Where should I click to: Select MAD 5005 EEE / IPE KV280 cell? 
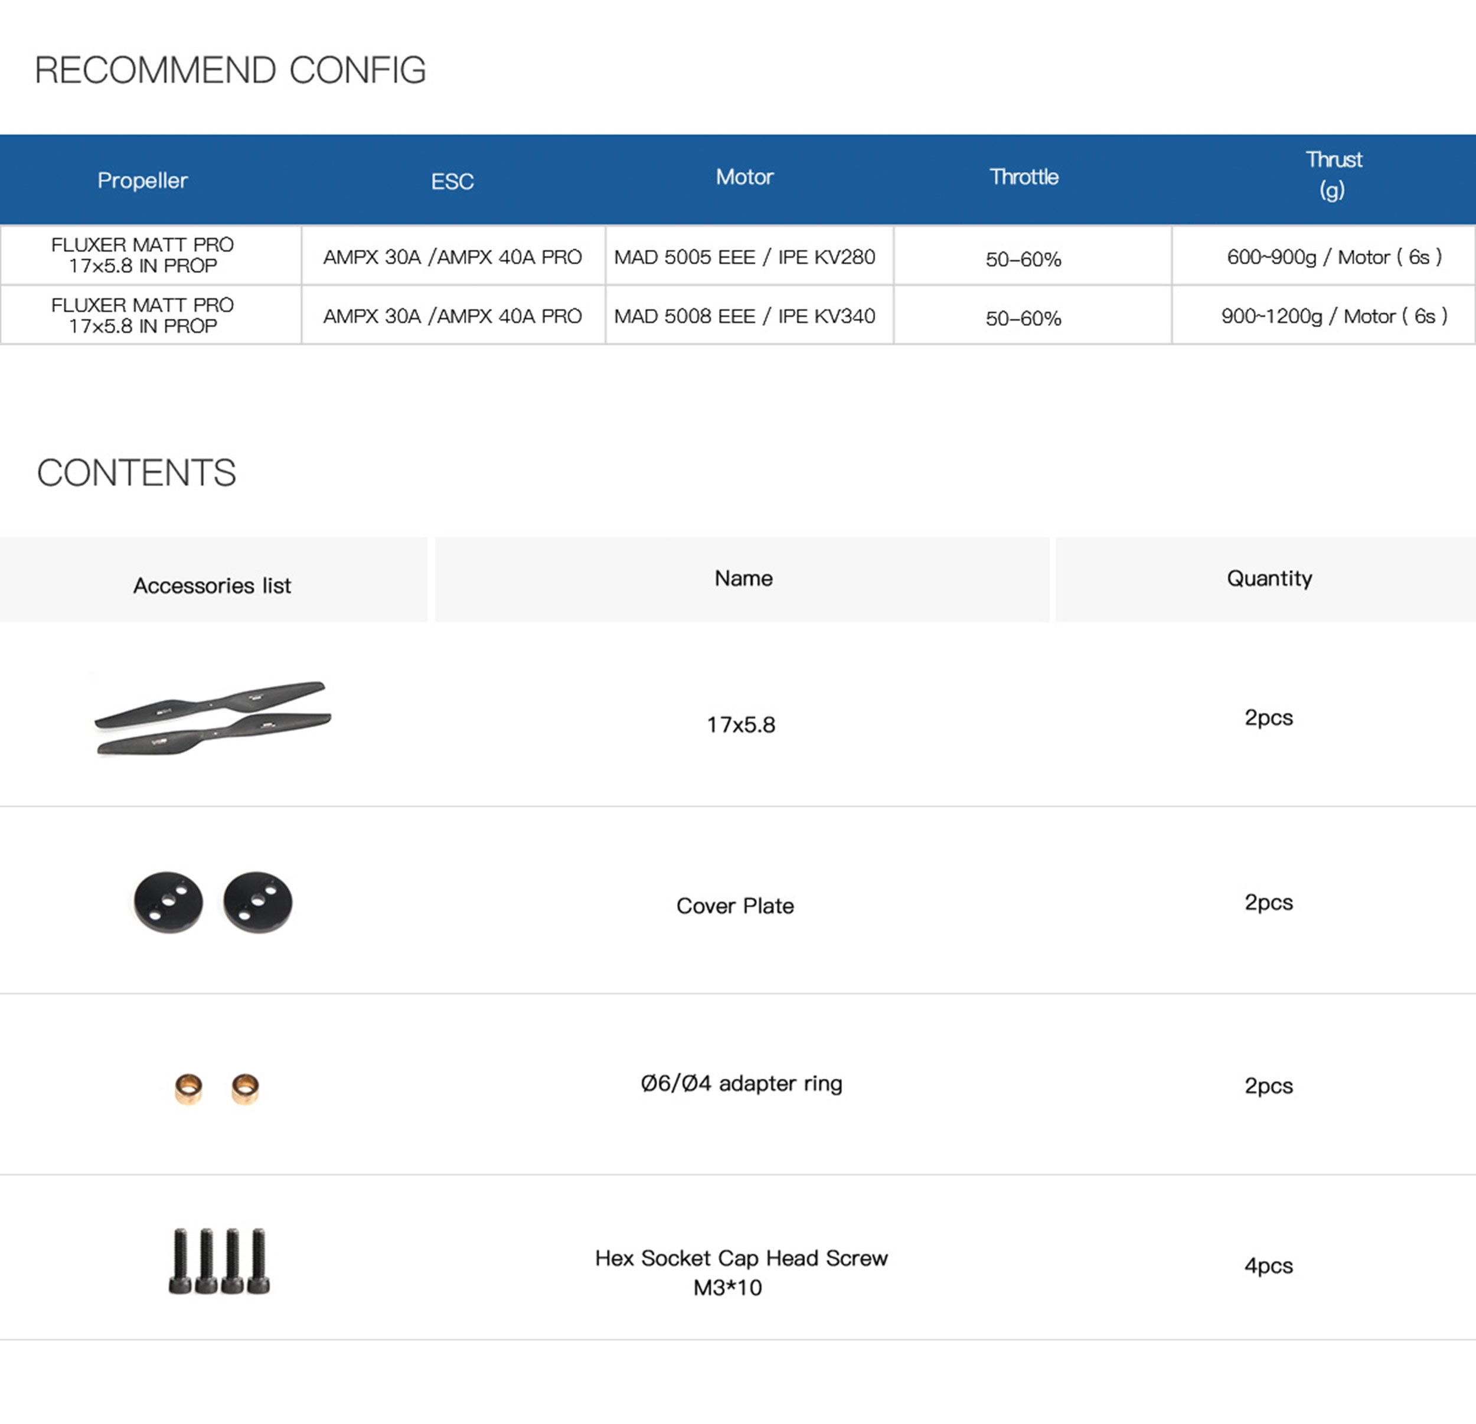click(x=744, y=257)
